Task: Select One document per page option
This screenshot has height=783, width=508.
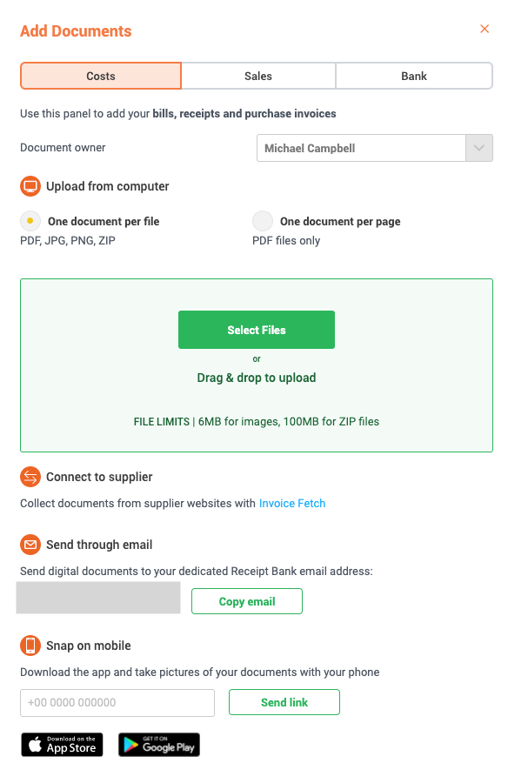Action: [262, 221]
